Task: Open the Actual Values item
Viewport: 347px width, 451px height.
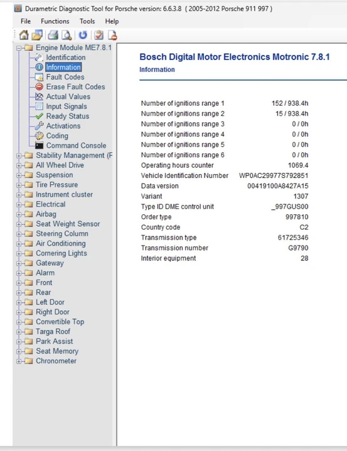Action: point(68,96)
